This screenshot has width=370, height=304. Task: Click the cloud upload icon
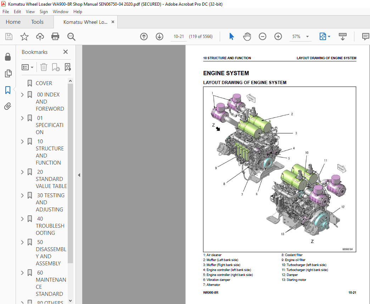coord(40,37)
